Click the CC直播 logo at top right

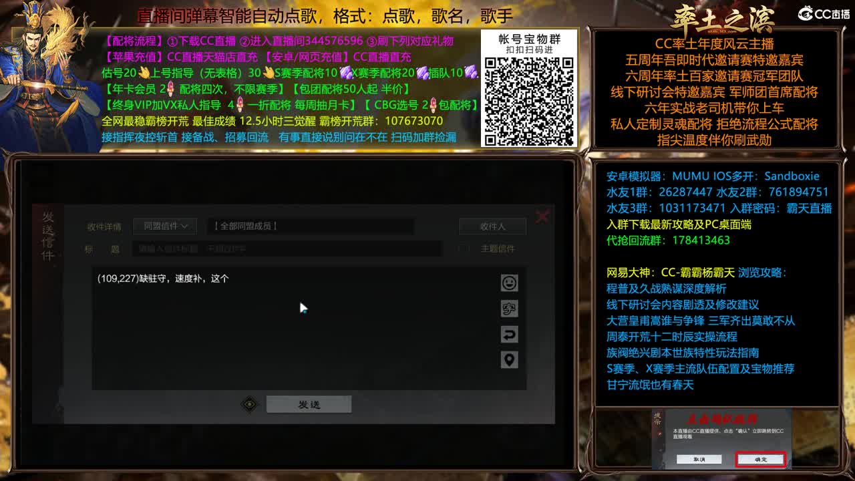pyautogui.click(x=824, y=14)
